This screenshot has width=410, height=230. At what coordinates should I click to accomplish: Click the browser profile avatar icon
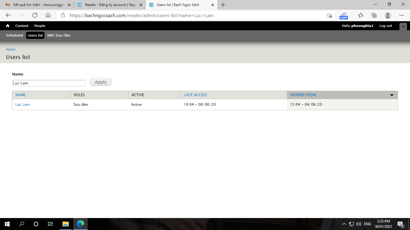[x=388, y=15]
